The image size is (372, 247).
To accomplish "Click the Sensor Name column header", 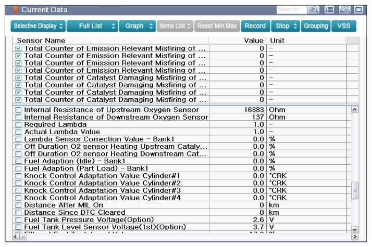I will [110, 41].
